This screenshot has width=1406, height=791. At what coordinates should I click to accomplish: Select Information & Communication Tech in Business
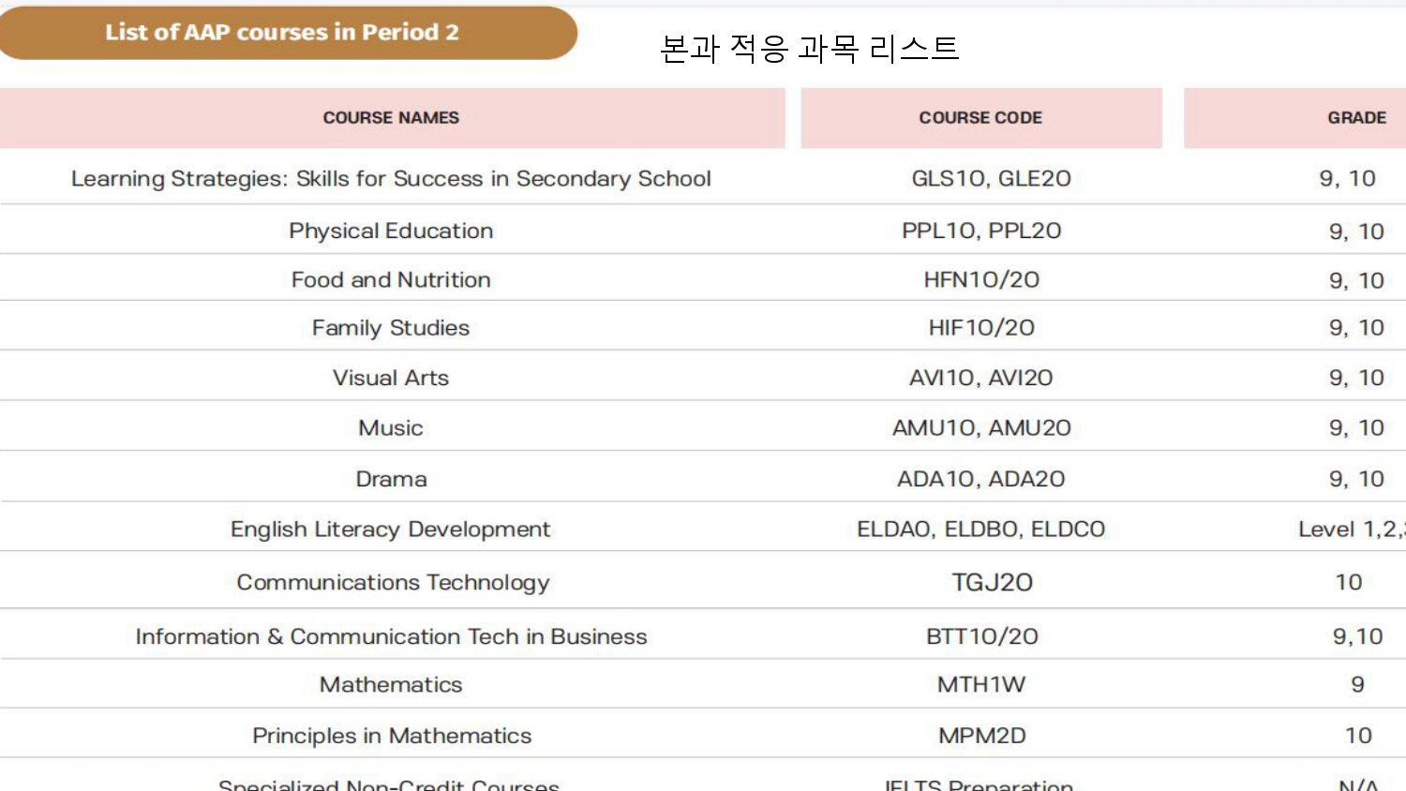[x=391, y=636]
